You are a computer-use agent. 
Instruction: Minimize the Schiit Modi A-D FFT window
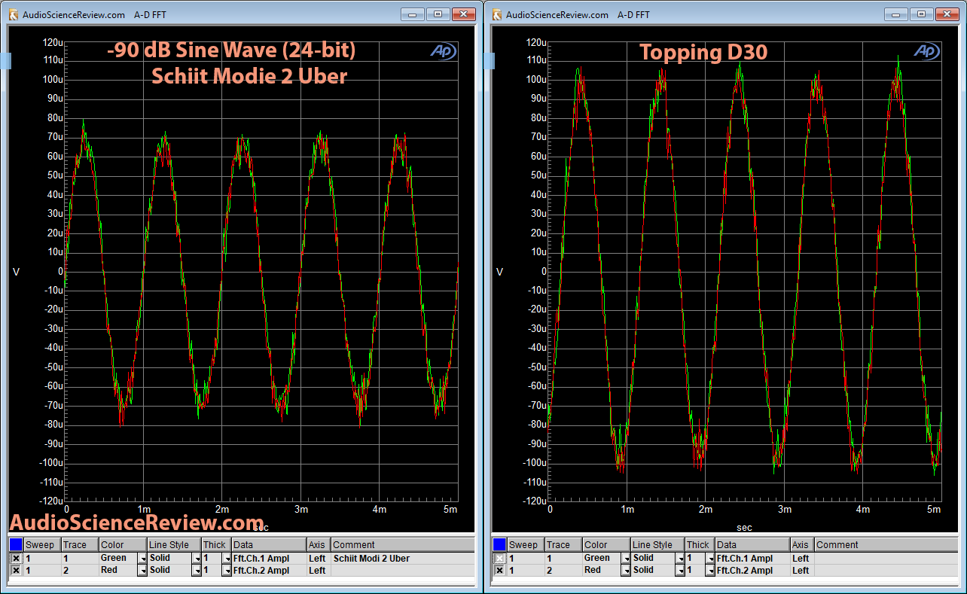tap(411, 14)
